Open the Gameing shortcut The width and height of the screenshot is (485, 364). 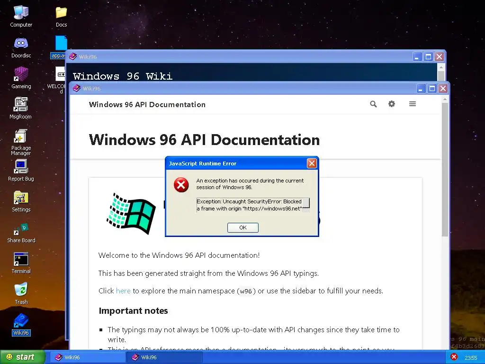(21, 78)
